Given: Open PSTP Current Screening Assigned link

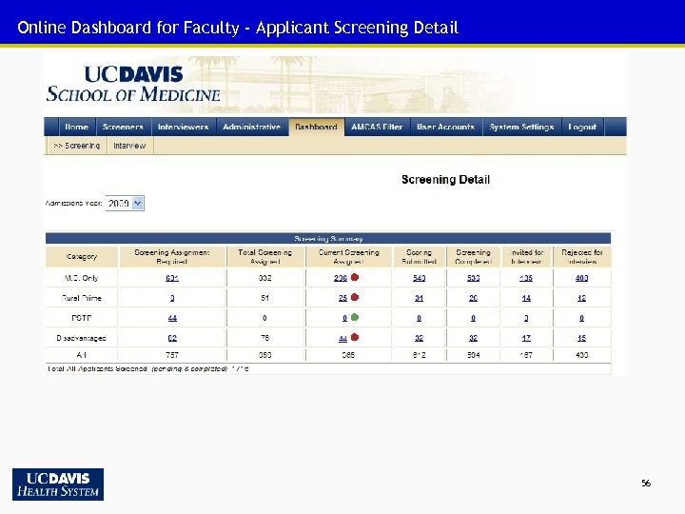Looking at the screenshot, I should pos(344,318).
